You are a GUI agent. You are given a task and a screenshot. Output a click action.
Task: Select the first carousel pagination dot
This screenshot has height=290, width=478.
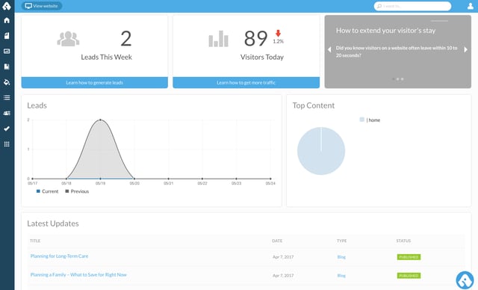(x=394, y=79)
